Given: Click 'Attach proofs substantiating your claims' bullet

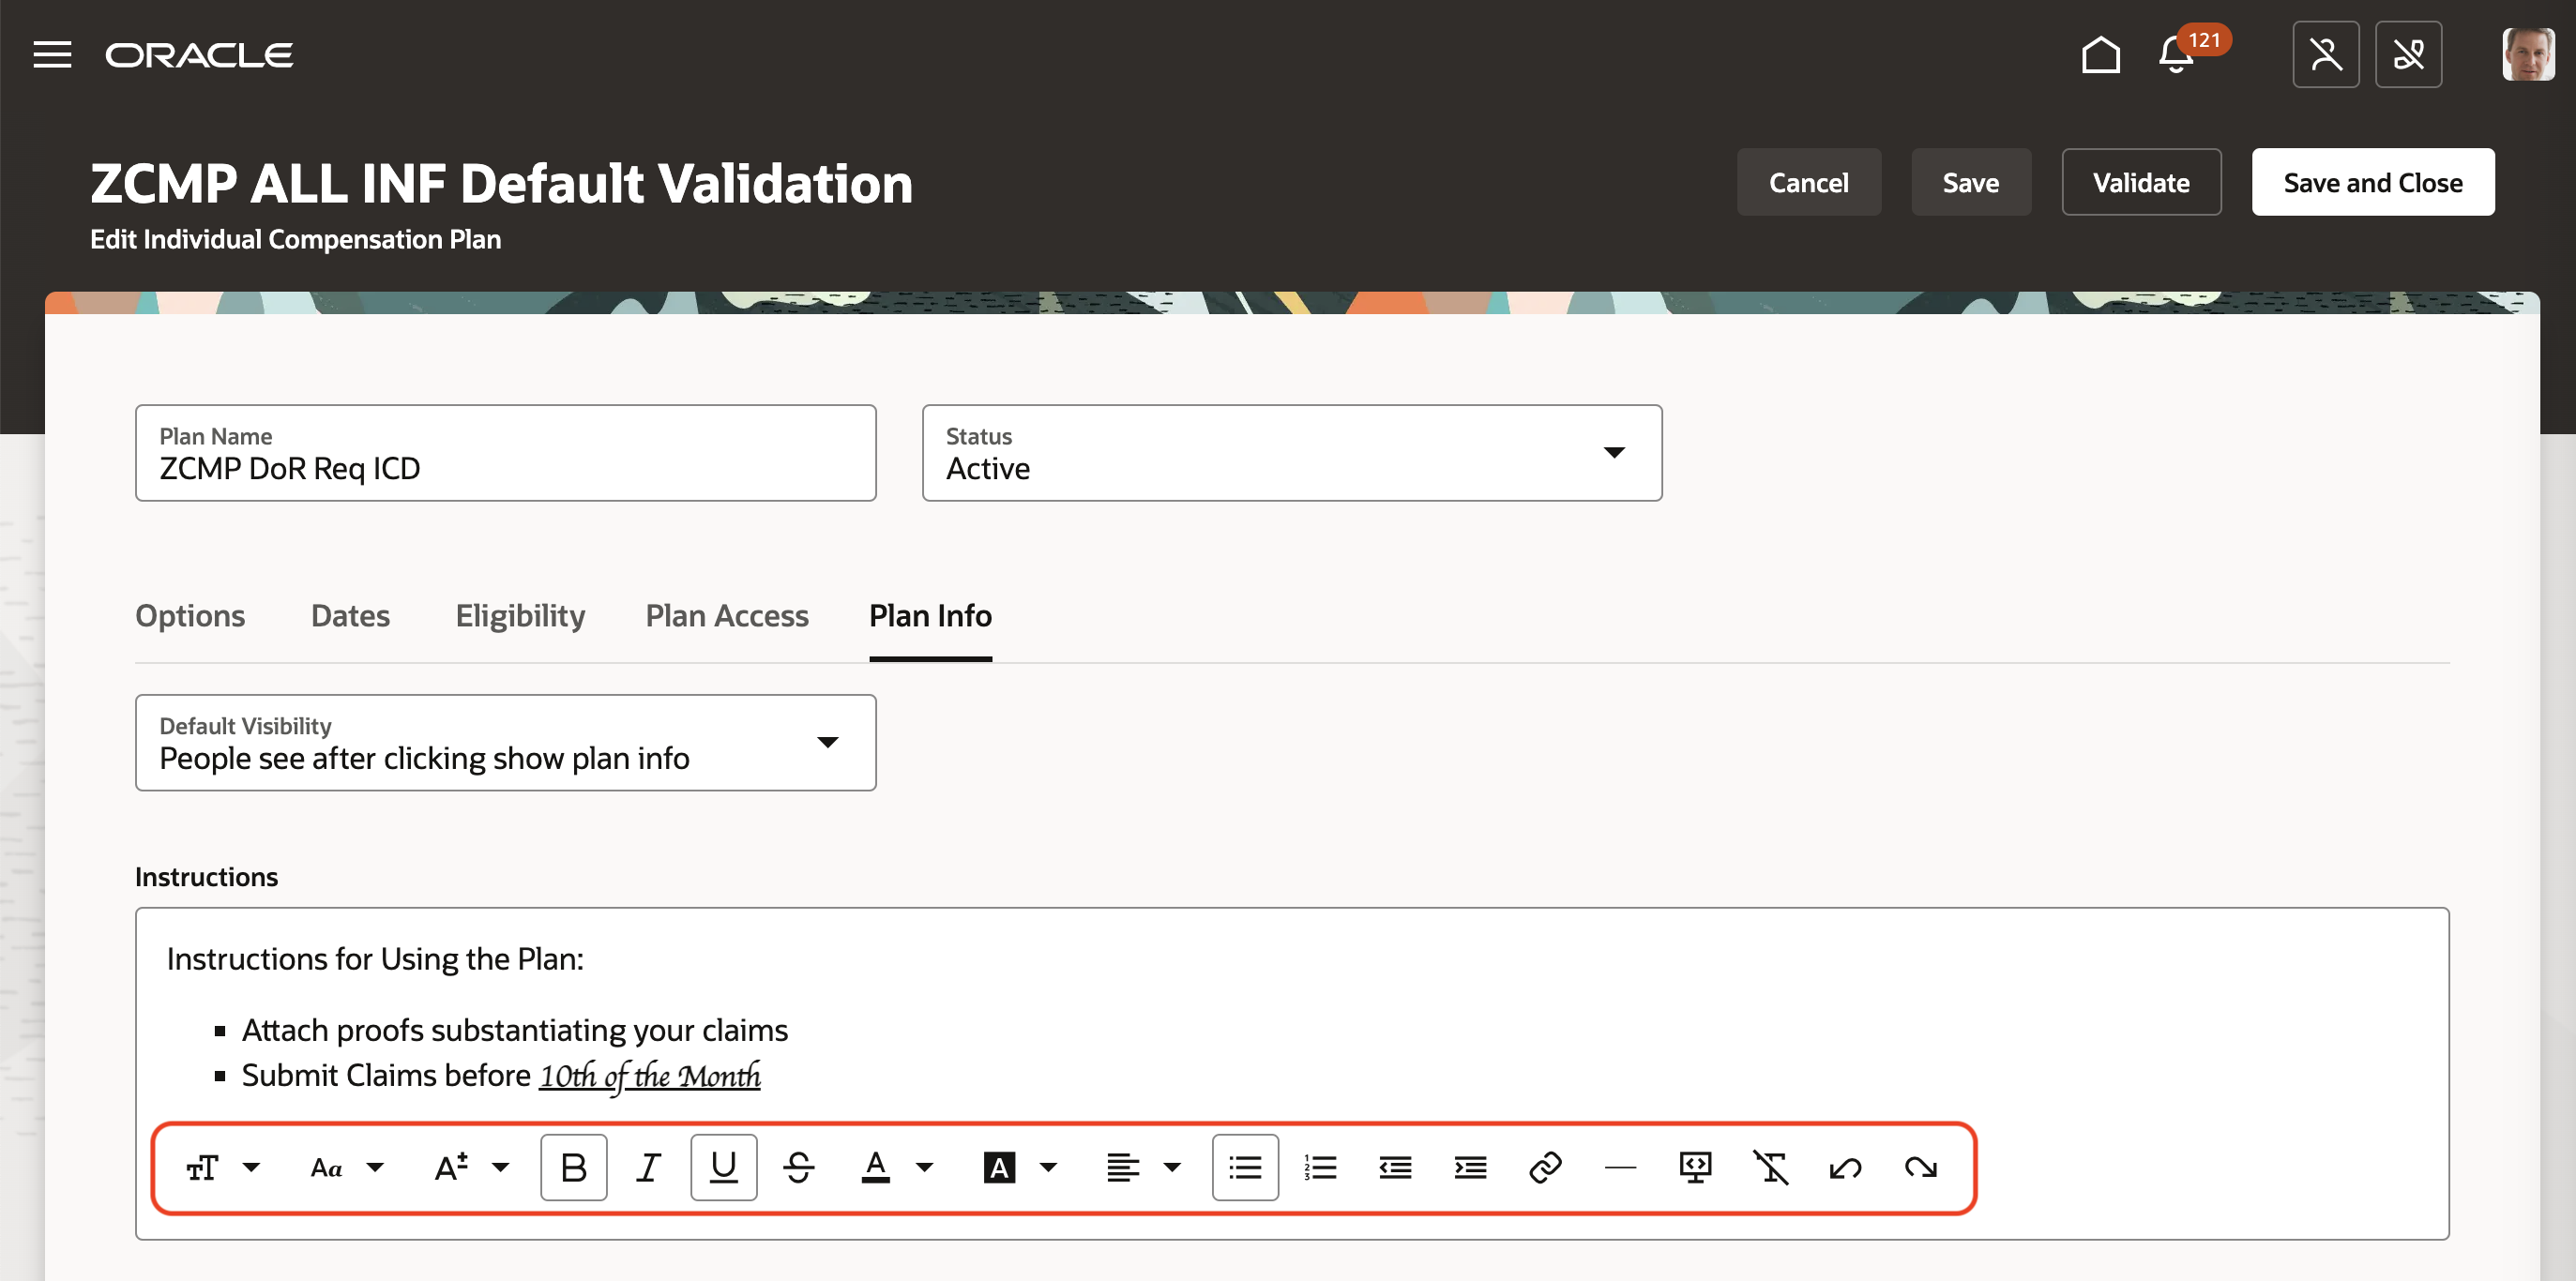Looking at the screenshot, I should coord(515,1030).
